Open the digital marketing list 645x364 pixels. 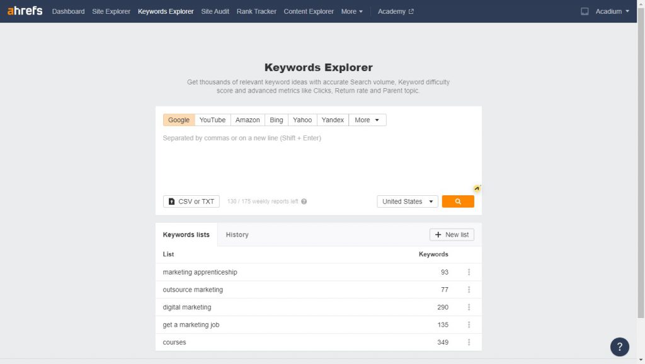coord(186,307)
